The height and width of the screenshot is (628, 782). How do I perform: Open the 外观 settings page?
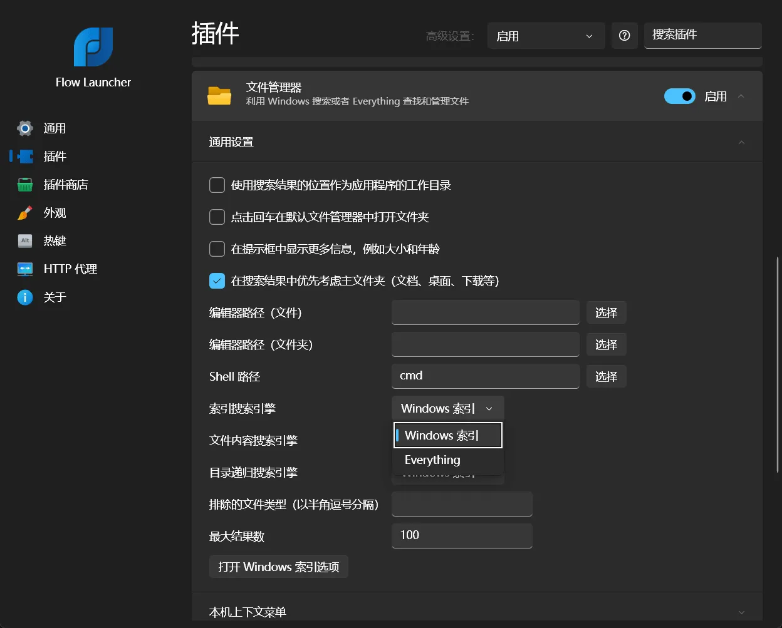[x=55, y=213]
